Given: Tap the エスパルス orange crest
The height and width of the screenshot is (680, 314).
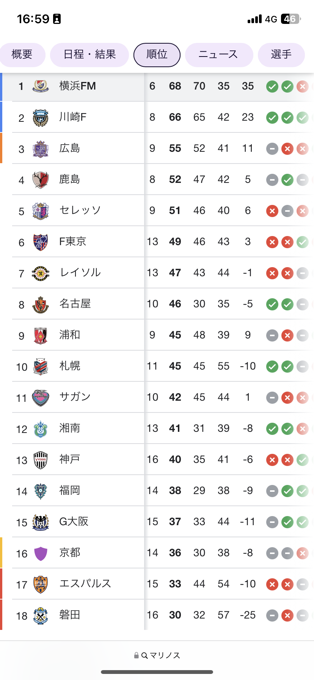Looking at the screenshot, I should (x=41, y=584).
